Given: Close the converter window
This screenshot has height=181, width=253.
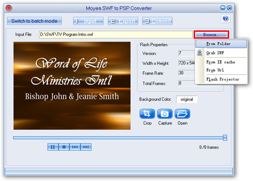Looking at the screenshot, I should click(x=229, y=8).
